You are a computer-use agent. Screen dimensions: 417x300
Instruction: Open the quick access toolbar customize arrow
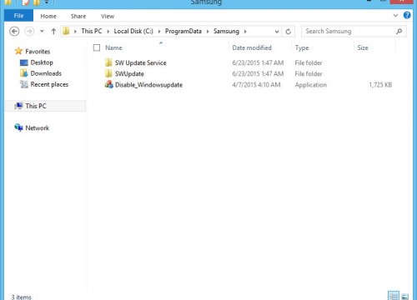47,2
